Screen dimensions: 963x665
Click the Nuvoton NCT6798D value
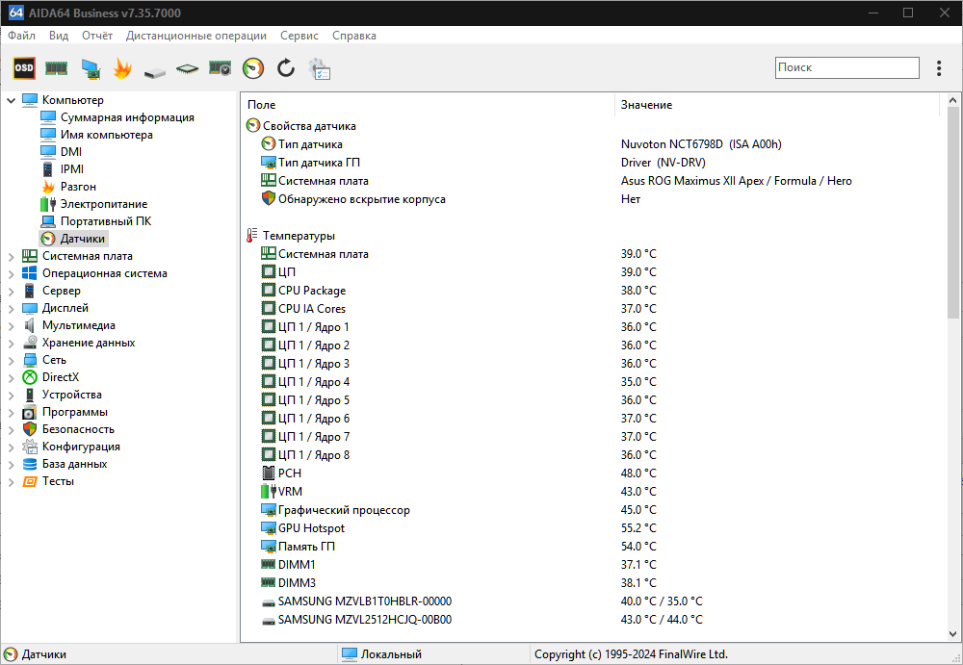click(701, 144)
